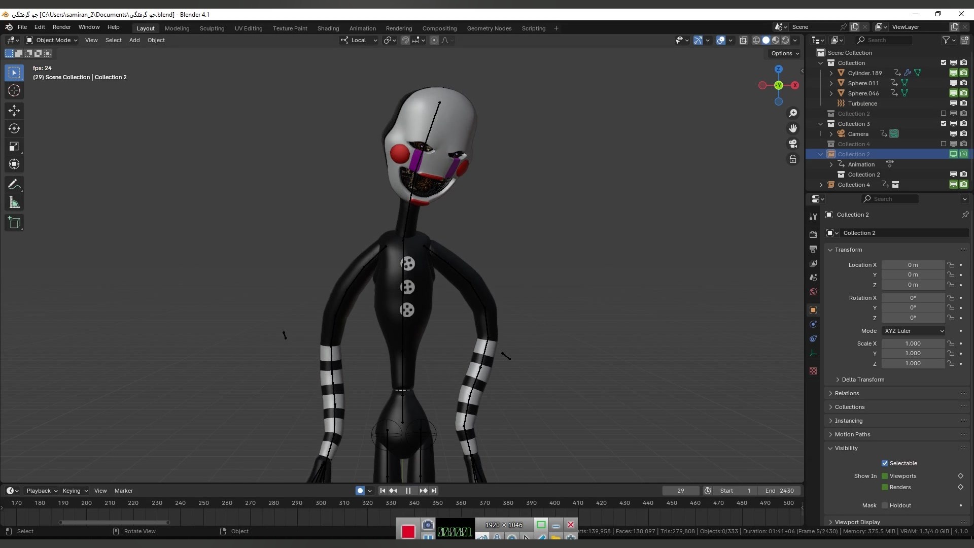The height and width of the screenshot is (548, 974).
Task: Click the new collection icon in outliner
Action: [x=964, y=40]
